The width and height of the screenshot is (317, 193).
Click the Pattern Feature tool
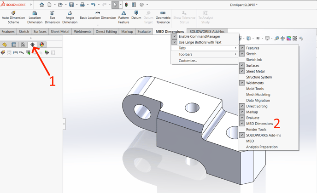(x=123, y=17)
